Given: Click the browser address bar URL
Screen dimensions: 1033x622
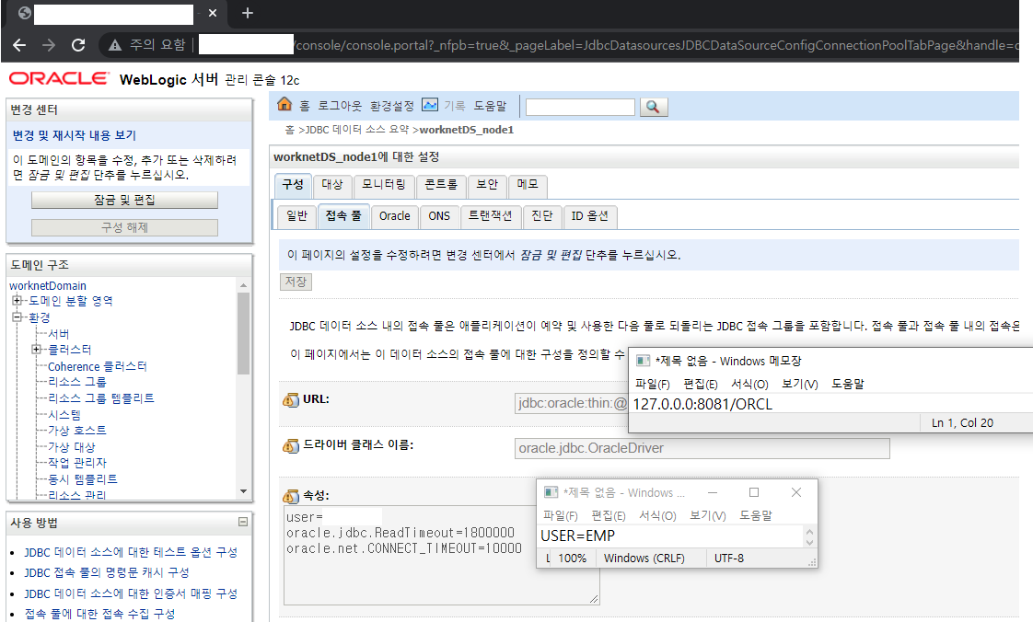Looking at the screenshot, I should click(x=656, y=45).
